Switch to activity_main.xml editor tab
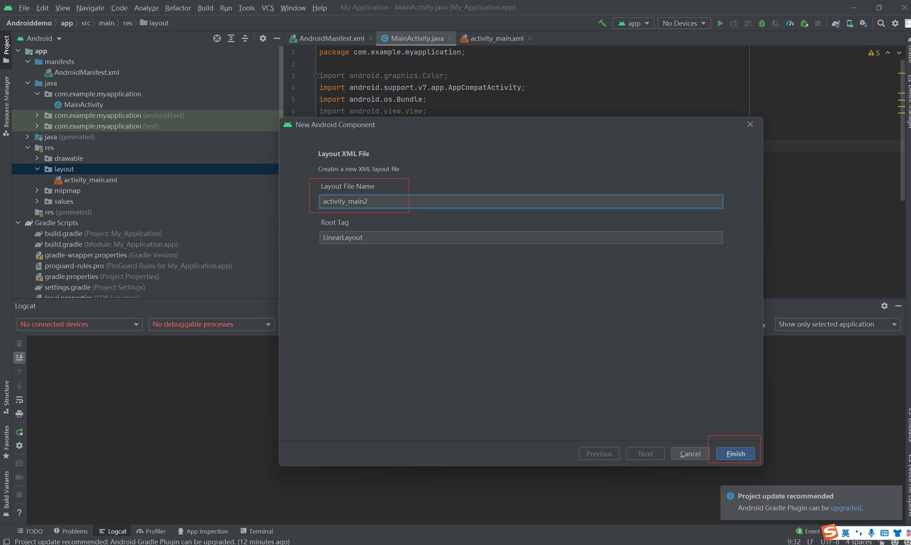The height and width of the screenshot is (545, 911). pos(497,38)
